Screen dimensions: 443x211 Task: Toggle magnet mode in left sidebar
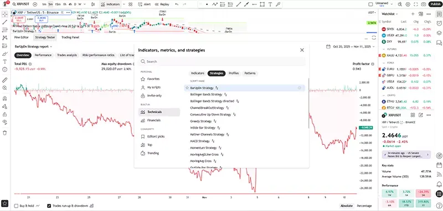4,99
